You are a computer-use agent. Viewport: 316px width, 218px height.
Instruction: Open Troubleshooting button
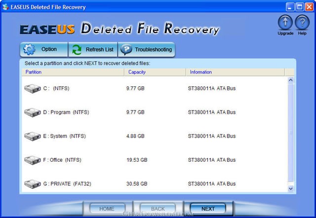click(x=146, y=49)
